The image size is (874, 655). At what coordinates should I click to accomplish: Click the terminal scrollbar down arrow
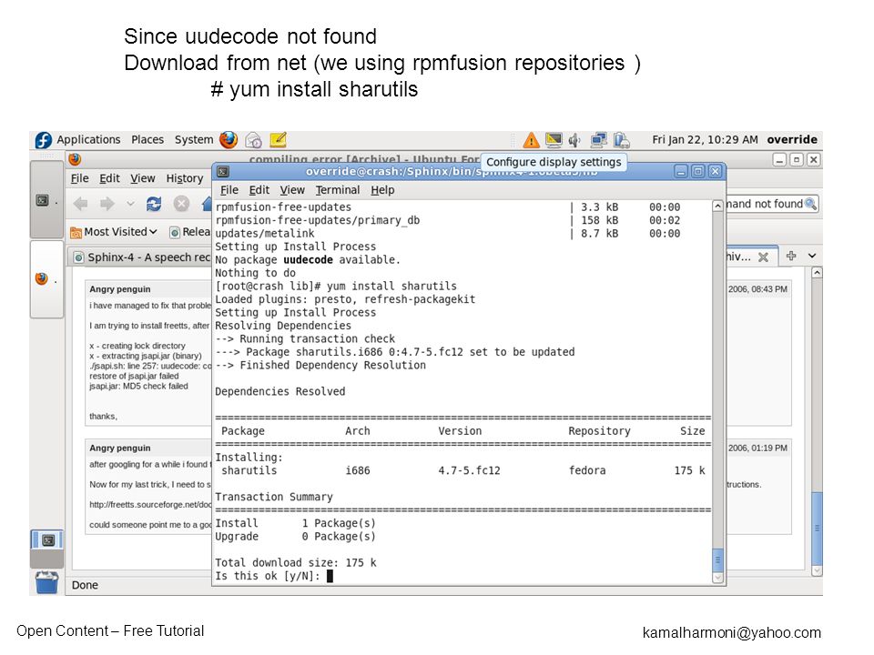(x=718, y=579)
